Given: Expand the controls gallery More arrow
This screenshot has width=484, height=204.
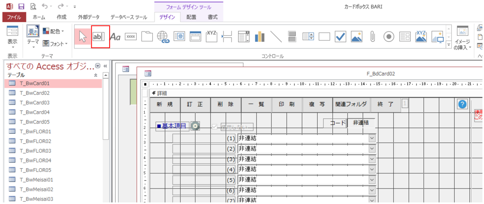Looking at the screenshot, I should (449, 45).
